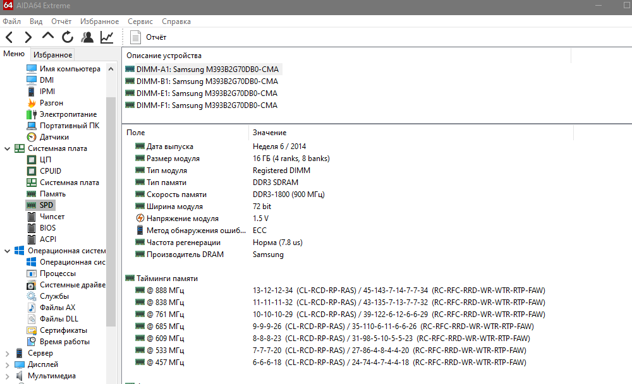Click the Сертификаты certificate icon
This screenshot has width=632, height=384.
tap(32, 330)
